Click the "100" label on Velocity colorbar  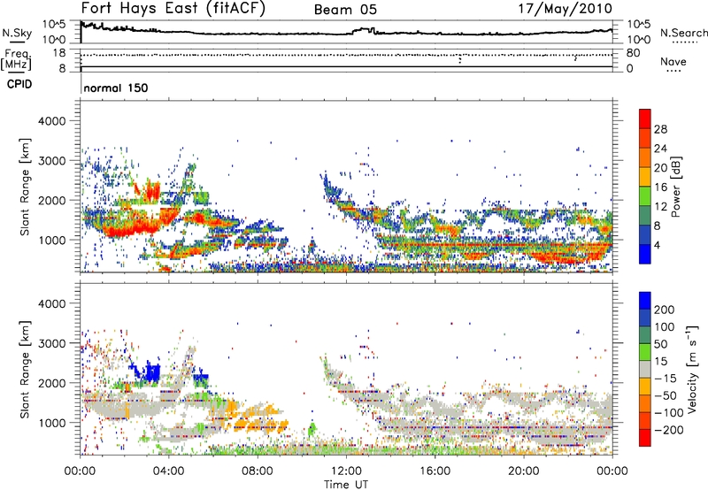coord(665,327)
